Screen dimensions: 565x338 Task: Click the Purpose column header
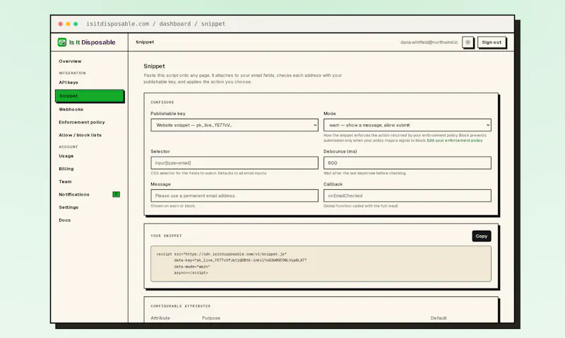coord(211,318)
